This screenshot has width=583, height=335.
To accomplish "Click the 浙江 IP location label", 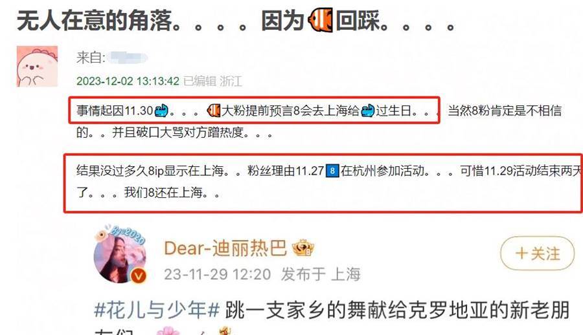I will (231, 81).
